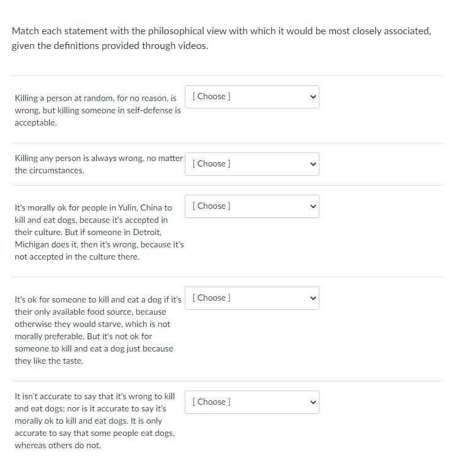The height and width of the screenshot is (469, 454).
Task: Click the statement about Yulin, China and Detroit
Action: 99,232
